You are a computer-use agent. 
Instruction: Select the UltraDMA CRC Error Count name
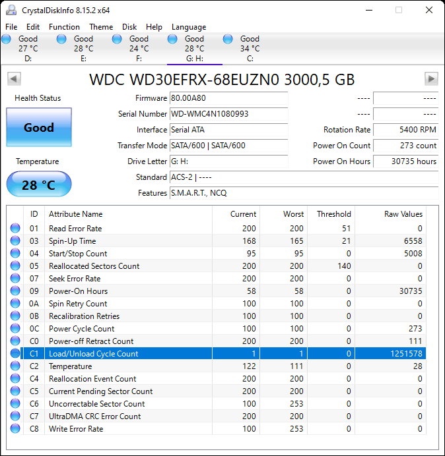coord(94,416)
